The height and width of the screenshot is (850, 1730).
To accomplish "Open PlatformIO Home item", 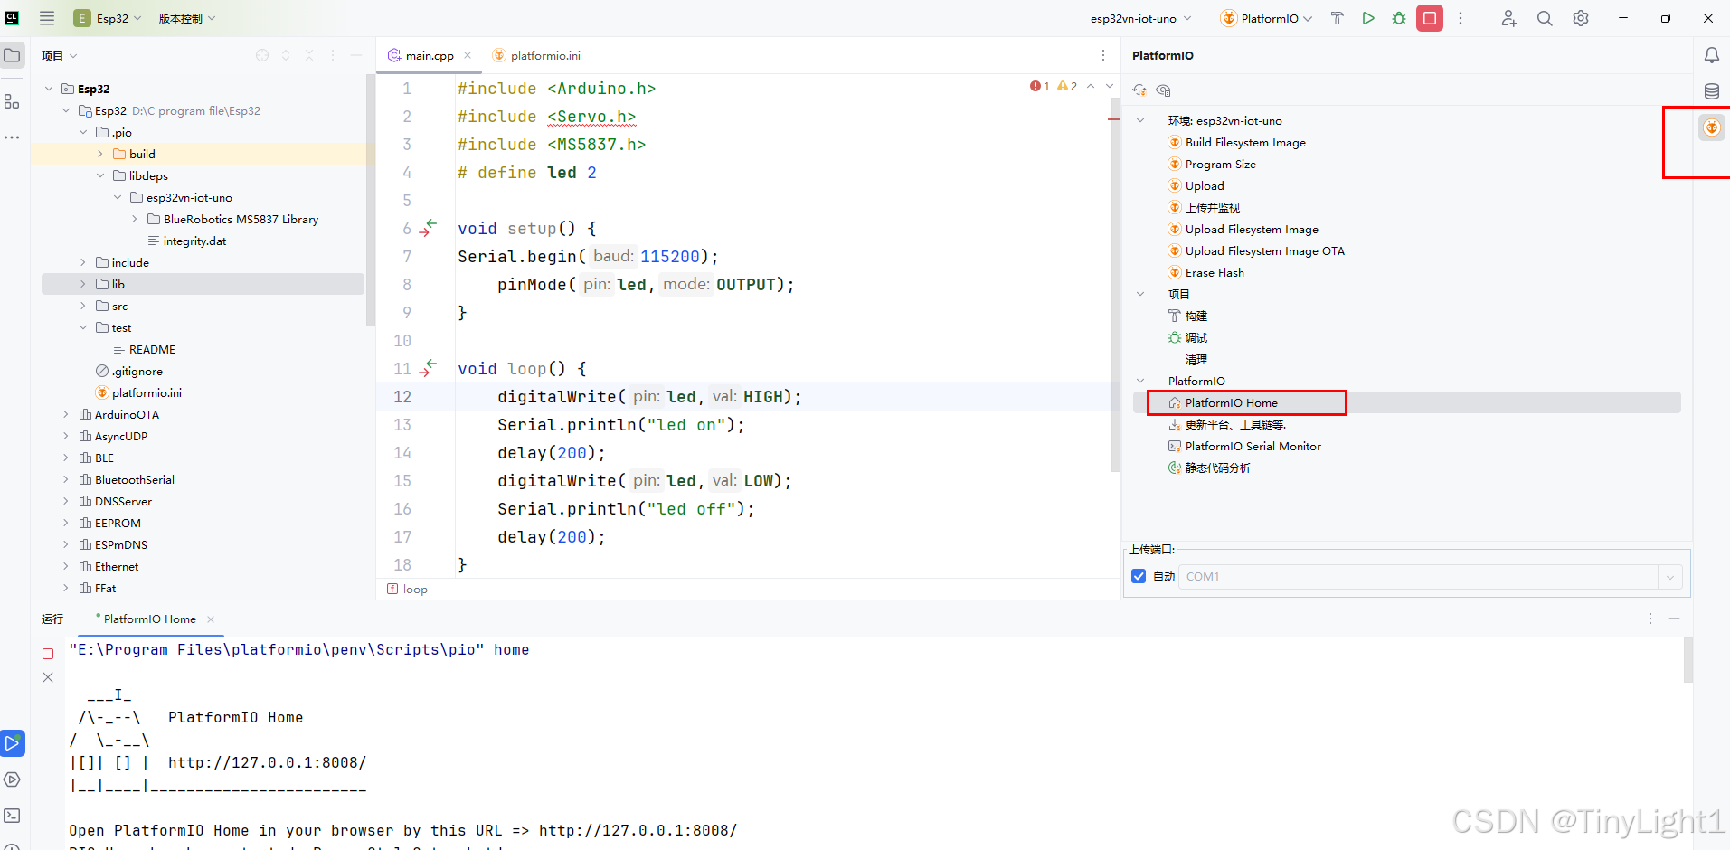I will [x=1232, y=402].
